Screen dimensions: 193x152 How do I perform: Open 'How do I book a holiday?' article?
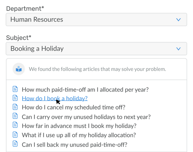pyautogui.click(x=55, y=99)
